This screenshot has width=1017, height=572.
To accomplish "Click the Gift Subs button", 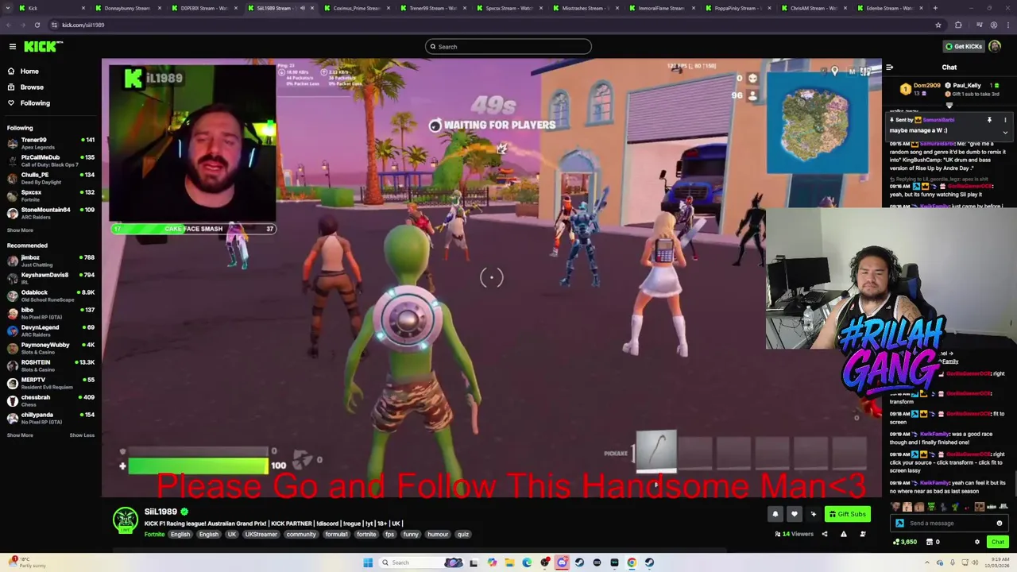I will 847,514.
